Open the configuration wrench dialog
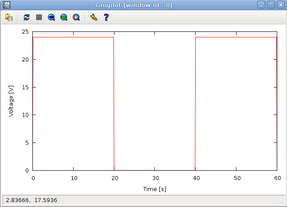The height and width of the screenshot is (207, 287). pyautogui.click(x=94, y=17)
